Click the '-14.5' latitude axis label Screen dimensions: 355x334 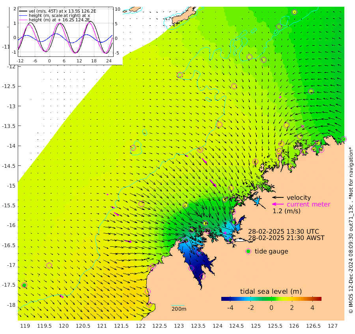pyautogui.click(x=8, y=166)
